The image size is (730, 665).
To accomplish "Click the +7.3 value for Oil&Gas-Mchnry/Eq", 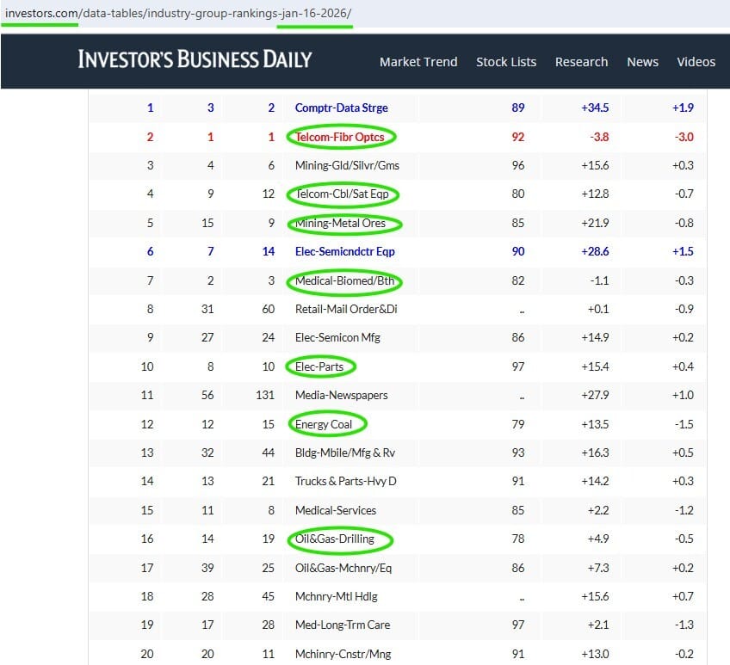I will pos(597,569).
